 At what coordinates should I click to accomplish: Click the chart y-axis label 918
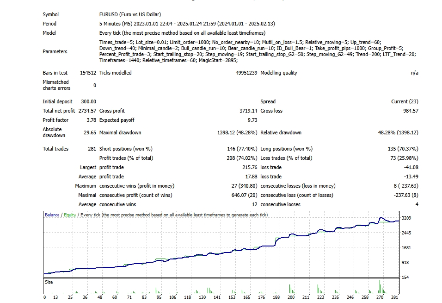tap(405, 263)
